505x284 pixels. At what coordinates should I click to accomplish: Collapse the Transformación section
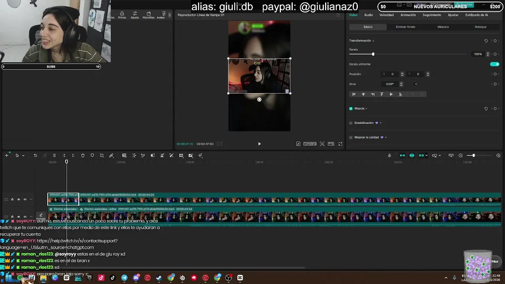pos(373,41)
